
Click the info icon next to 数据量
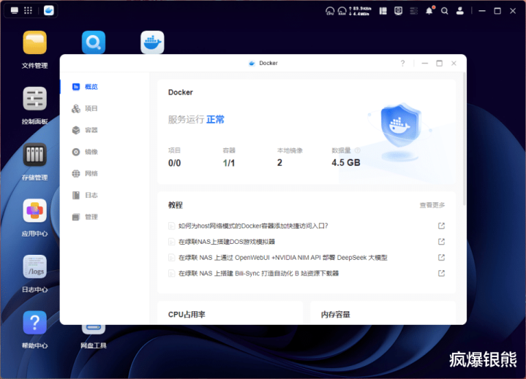(357, 150)
